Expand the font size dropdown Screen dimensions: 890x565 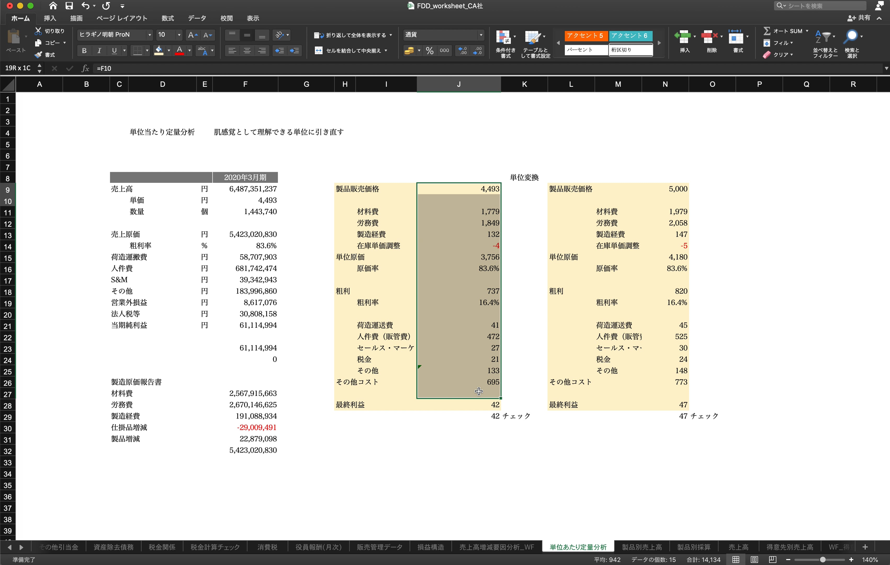179,35
